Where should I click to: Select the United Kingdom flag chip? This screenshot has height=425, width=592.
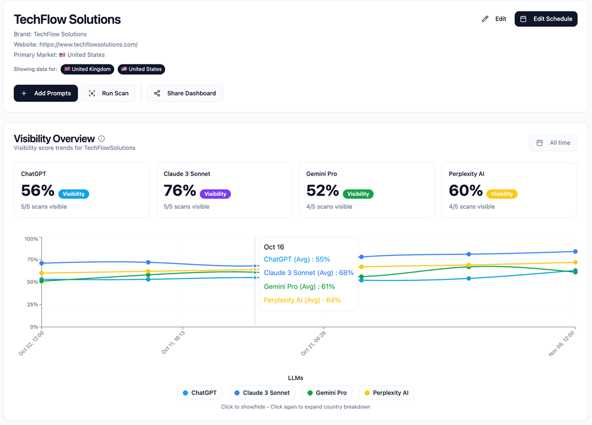[x=87, y=69]
